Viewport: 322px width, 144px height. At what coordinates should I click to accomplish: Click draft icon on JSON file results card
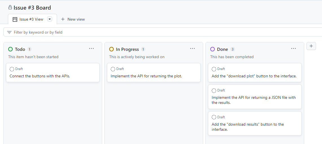[x=214, y=90]
